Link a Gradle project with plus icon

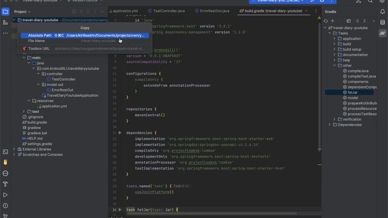click(333, 21)
